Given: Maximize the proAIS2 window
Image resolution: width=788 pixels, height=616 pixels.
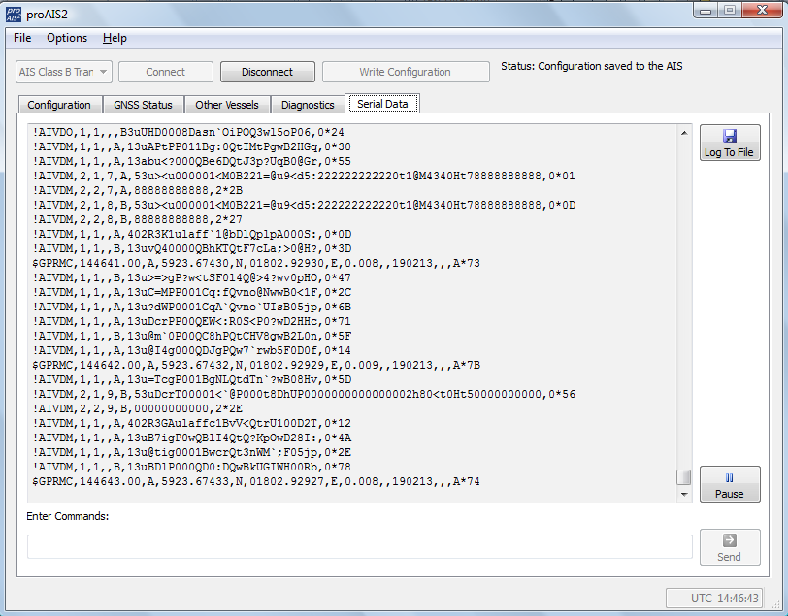Looking at the screenshot, I should 730,11.
